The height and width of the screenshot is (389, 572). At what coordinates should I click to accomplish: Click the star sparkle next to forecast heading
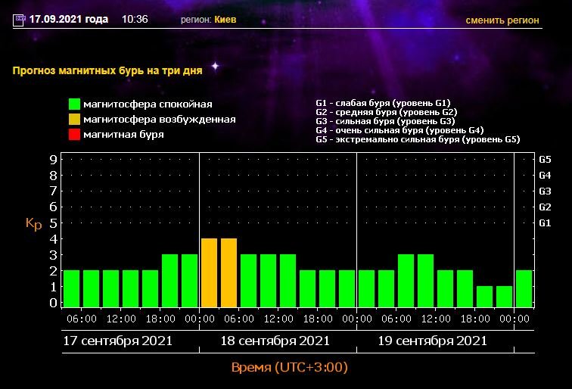tap(215, 67)
